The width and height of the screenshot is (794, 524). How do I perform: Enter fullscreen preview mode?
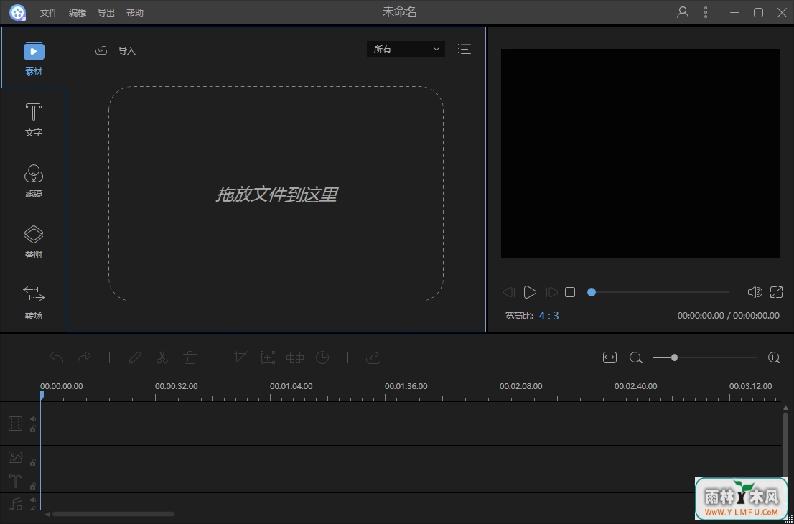[x=776, y=292]
